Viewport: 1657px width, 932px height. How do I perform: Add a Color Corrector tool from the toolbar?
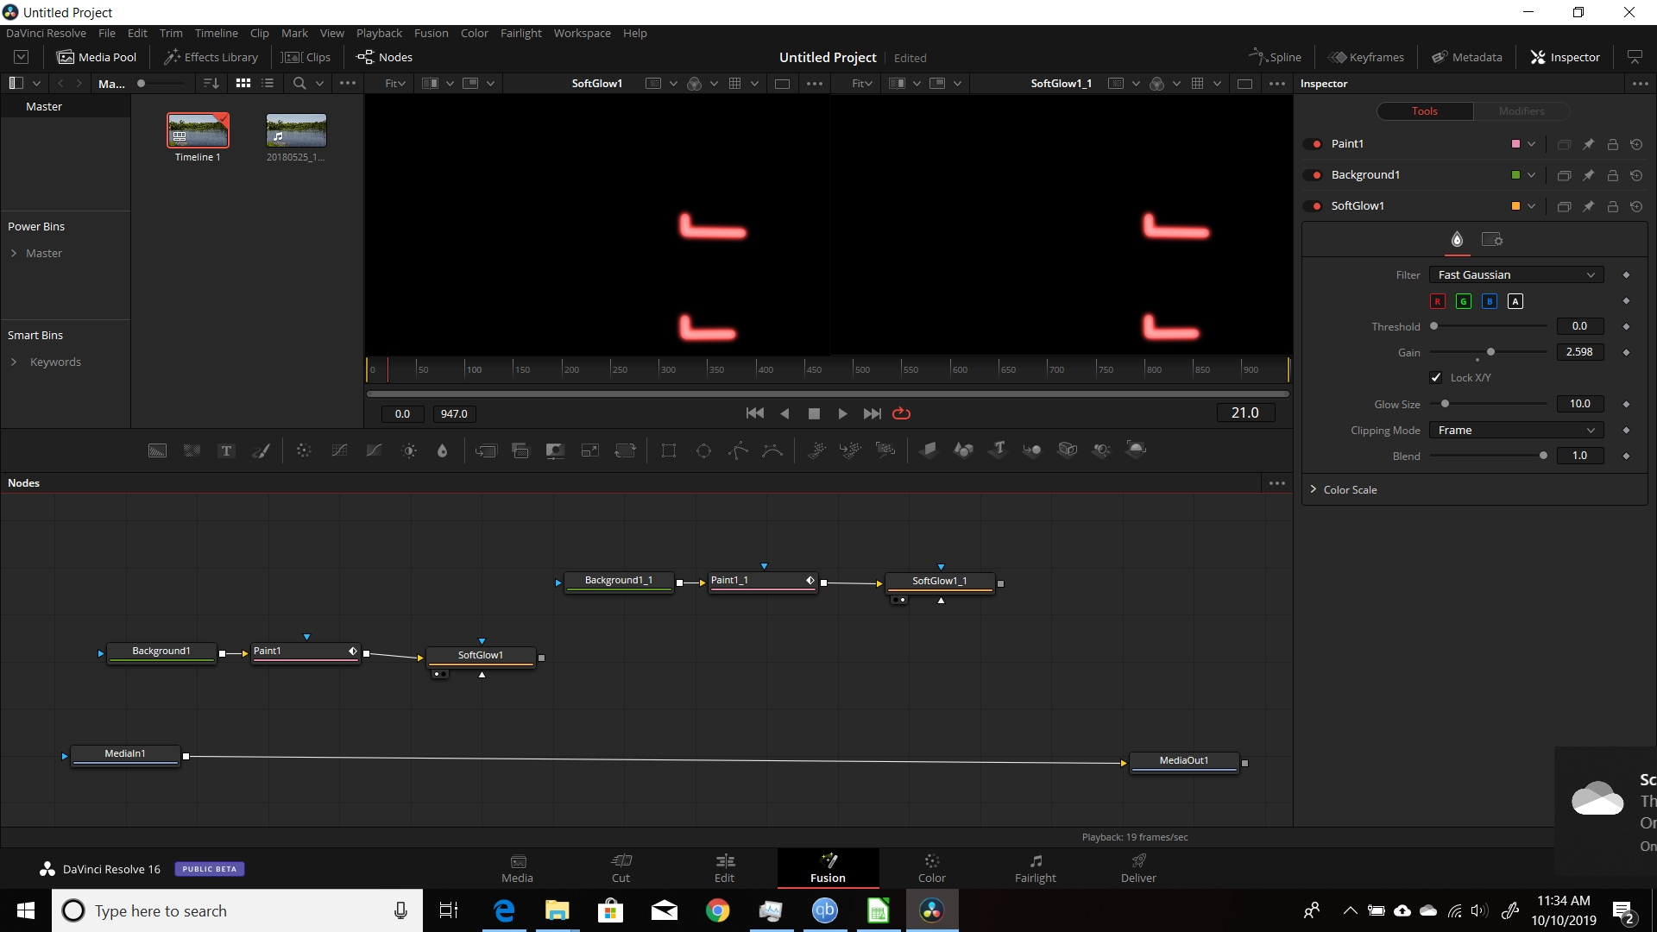tap(304, 450)
